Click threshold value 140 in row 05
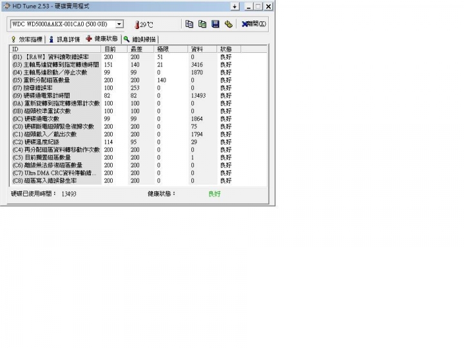Viewport: 464px width, 348px height. pyautogui.click(x=162, y=80)
